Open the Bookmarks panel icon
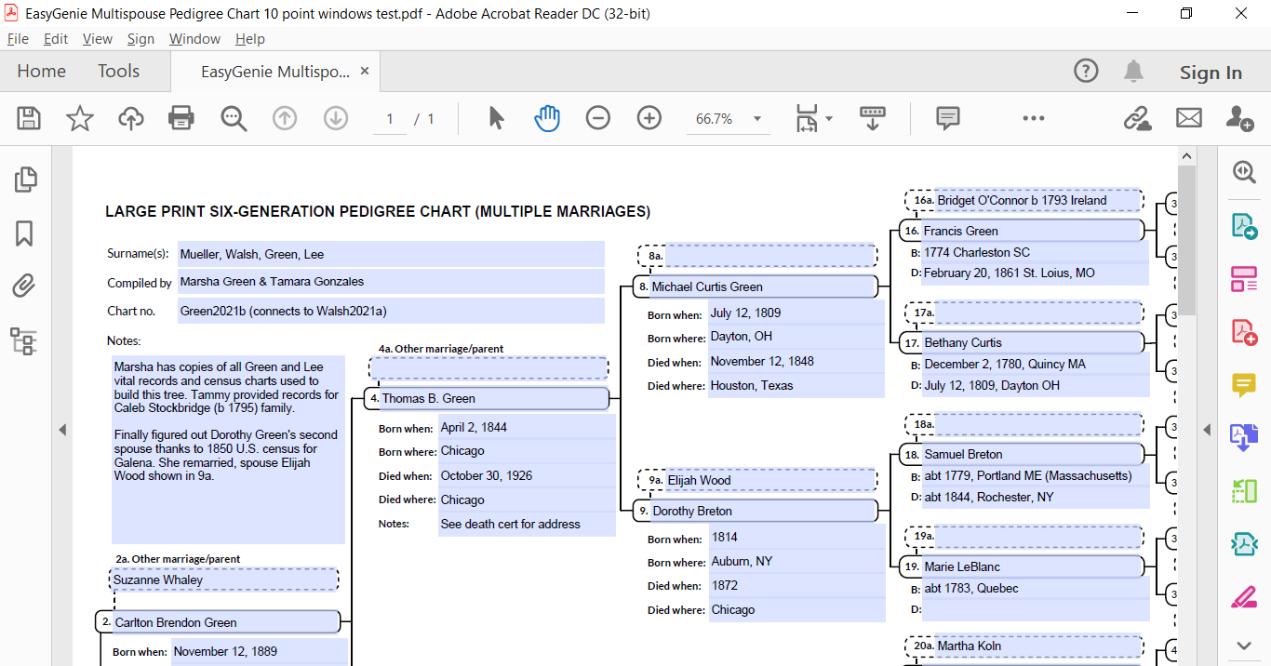 pyautogui.click(x=25, y=233)
